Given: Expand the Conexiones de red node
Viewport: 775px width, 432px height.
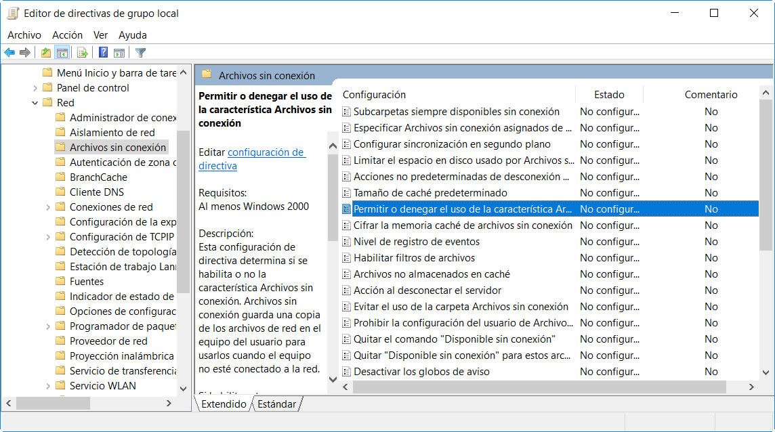Looking at the screenshot, I should pyautogui.click(x=48, y=207).
